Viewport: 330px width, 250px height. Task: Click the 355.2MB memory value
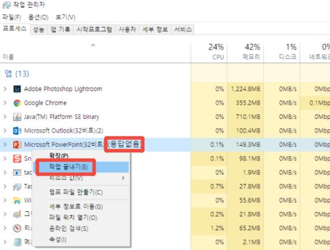248,103
